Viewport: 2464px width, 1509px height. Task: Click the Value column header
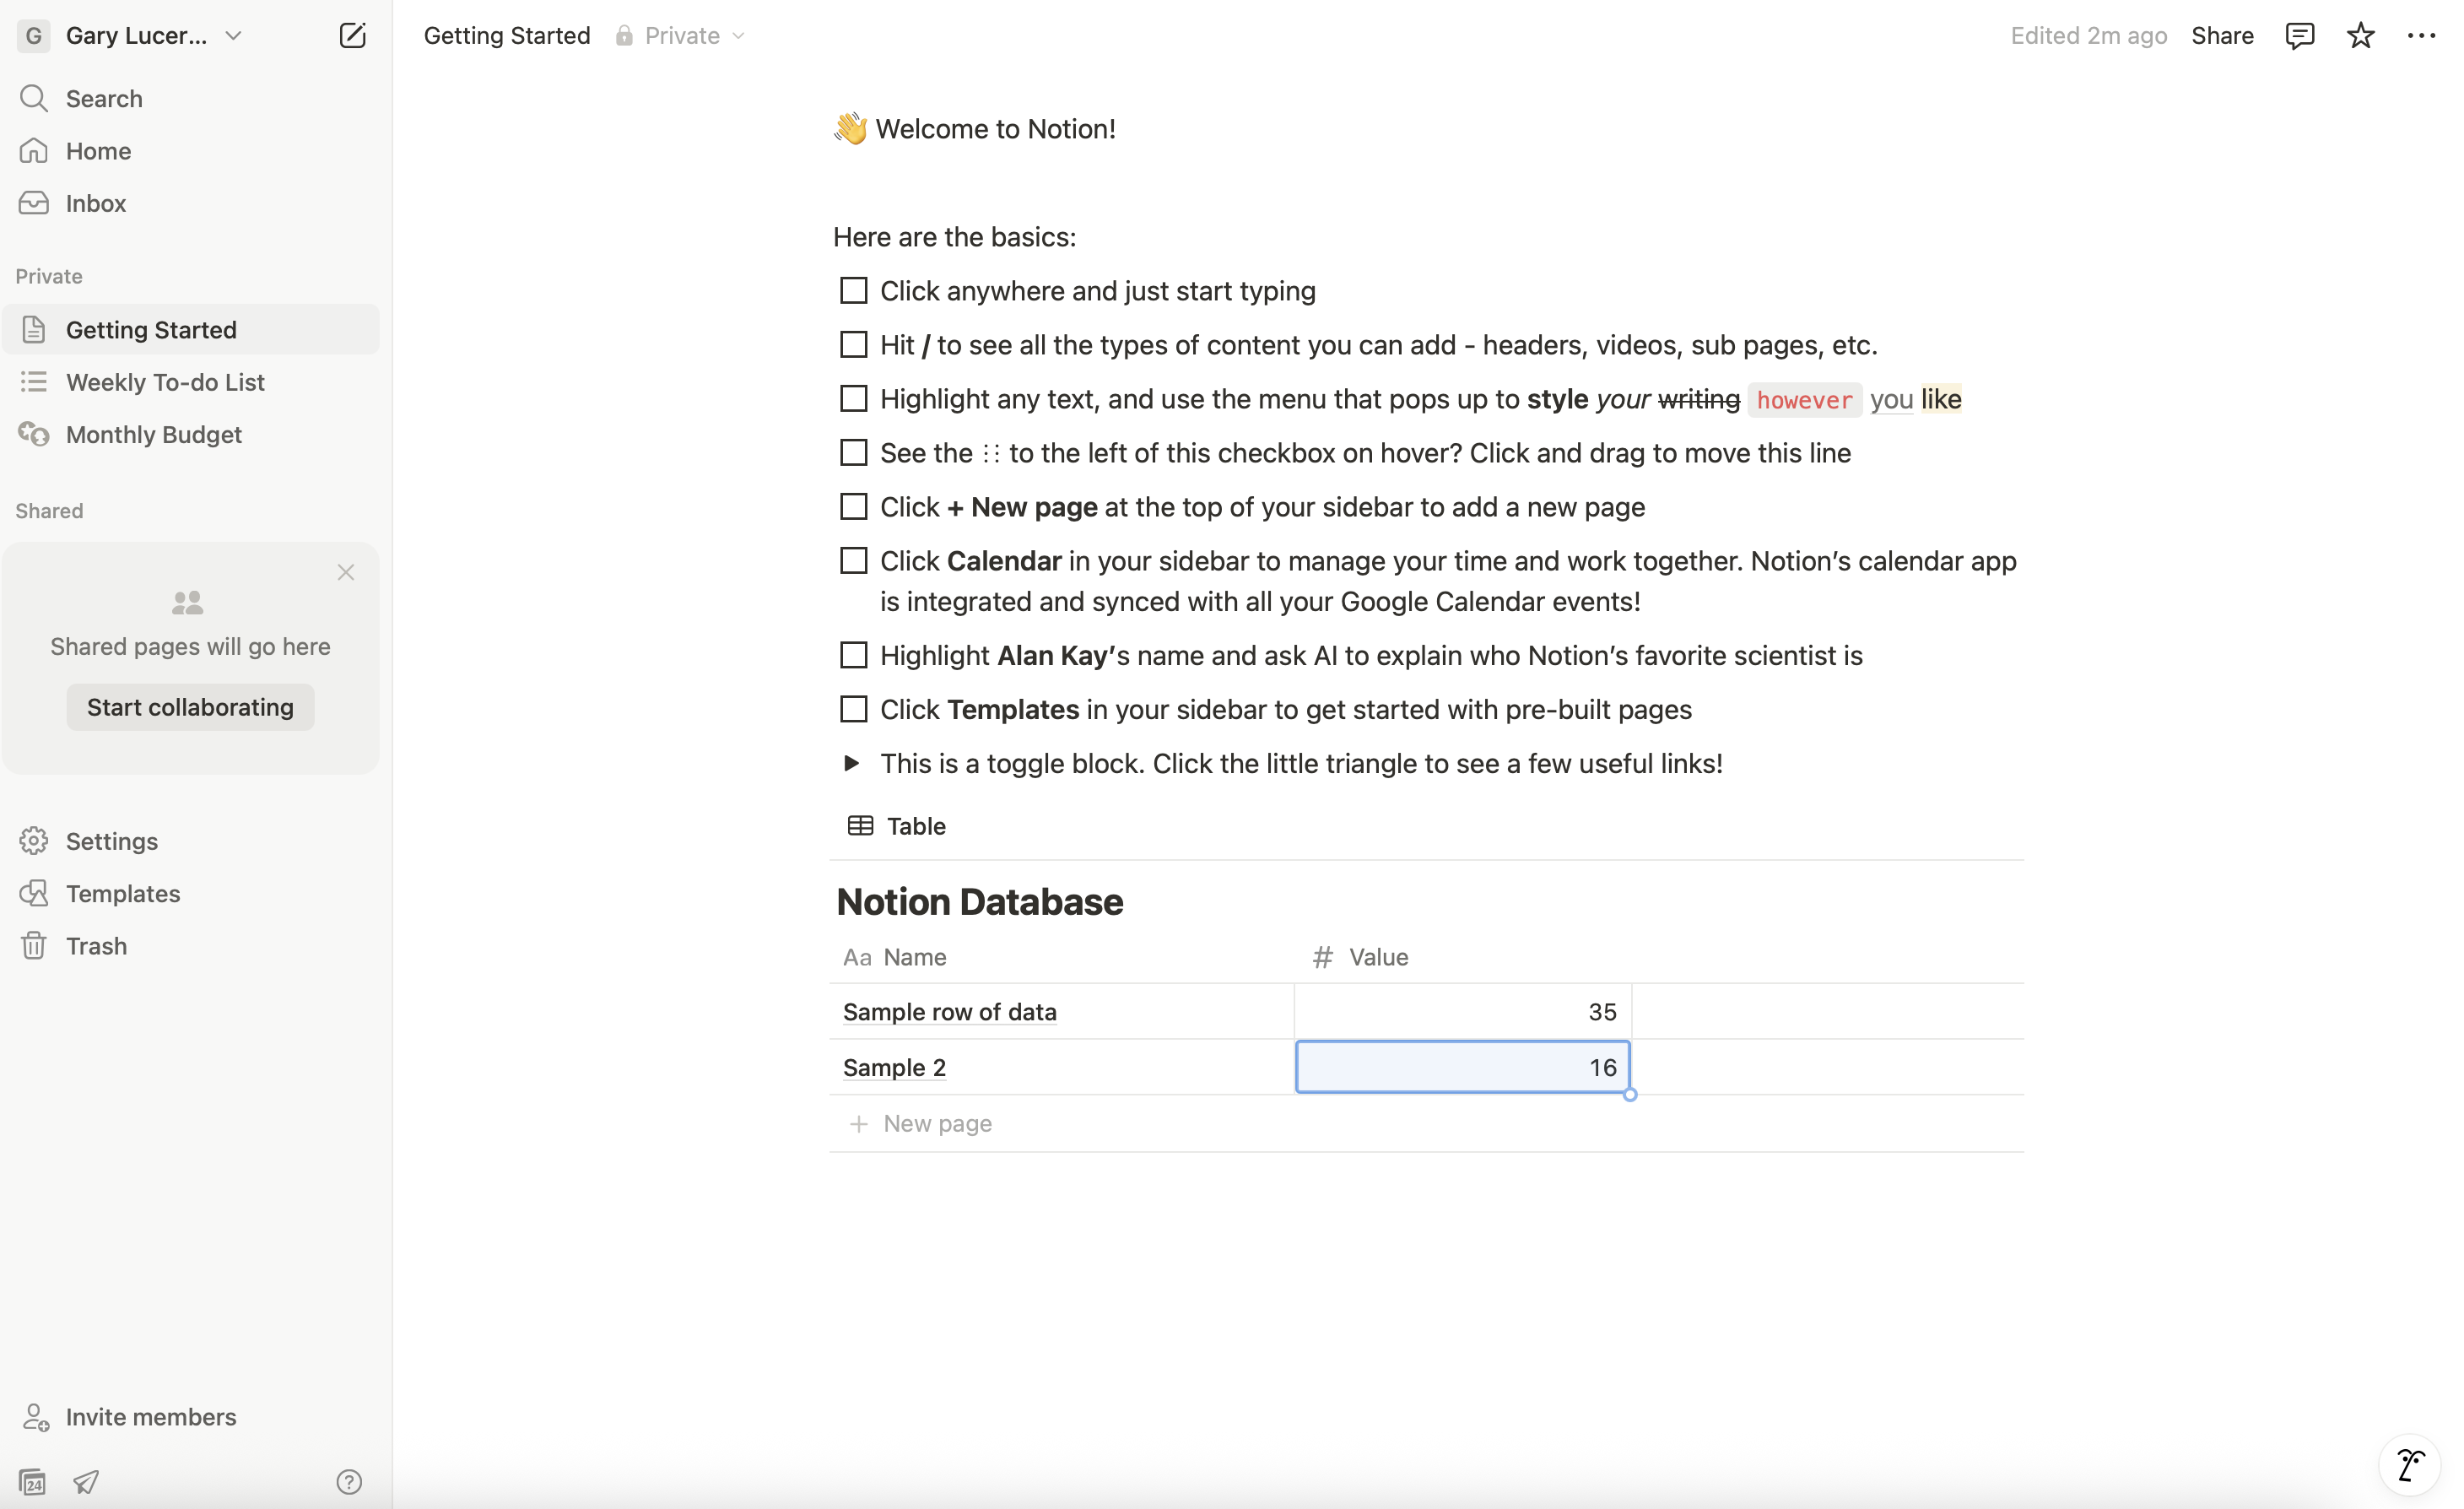click(1463, 957)
